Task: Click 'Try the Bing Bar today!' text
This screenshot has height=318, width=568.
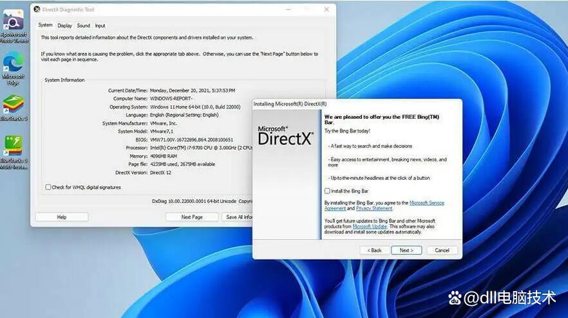Action: [x=347, y=131]
